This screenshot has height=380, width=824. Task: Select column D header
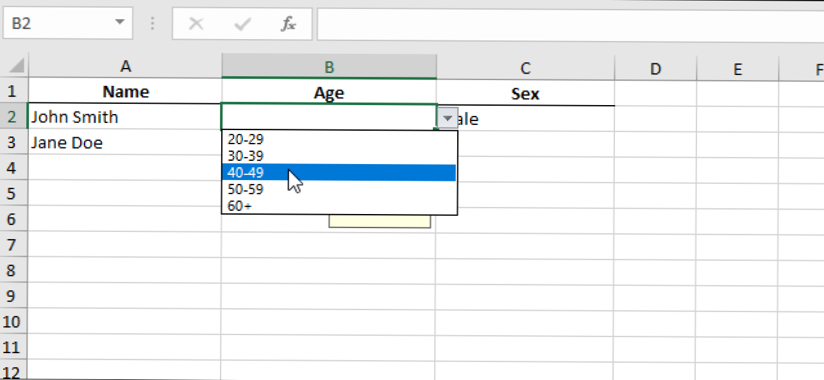coord(655,68)
